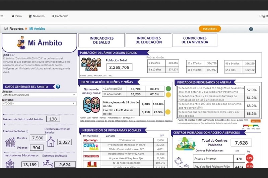Click the <1 año con DNI count 47,703
268x178 pixels.
tap(136, 89)
